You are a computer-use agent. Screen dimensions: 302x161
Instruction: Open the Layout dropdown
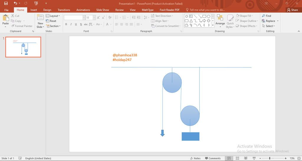(x=53, y=16)
